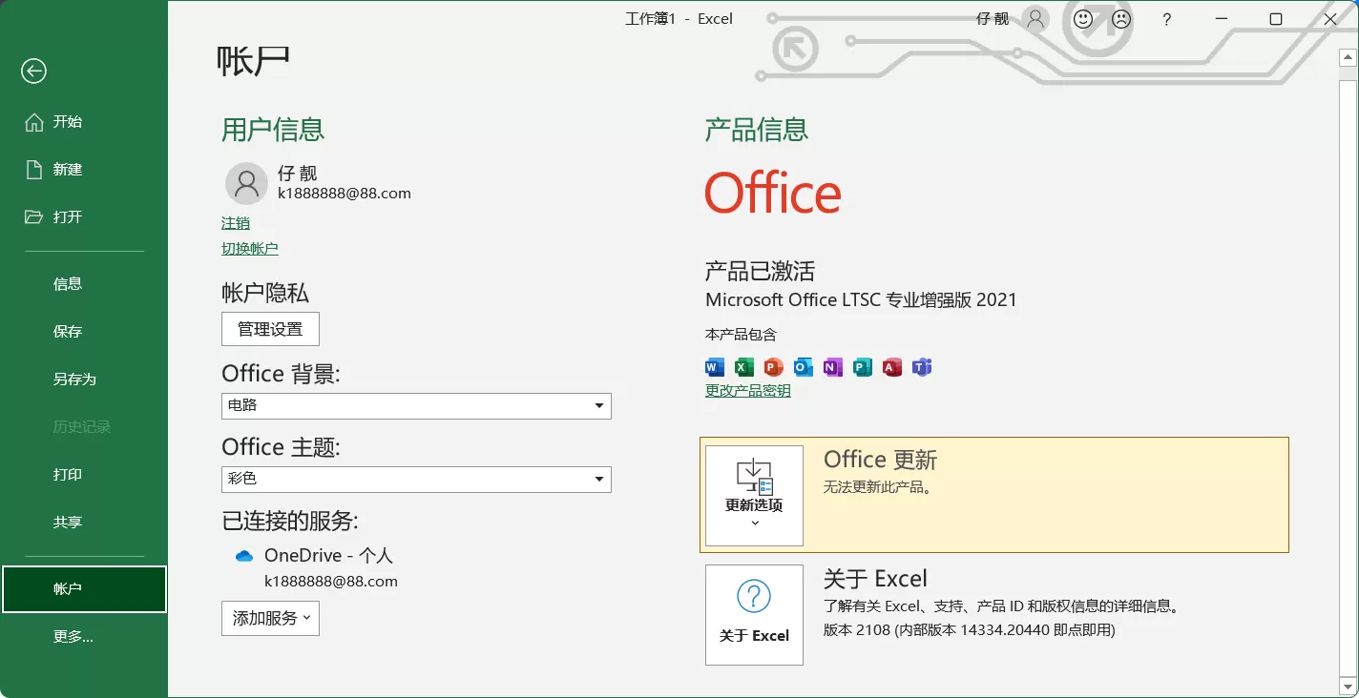
Task: Click the user avatar for 仔靓
Action: tap(246, 183)
